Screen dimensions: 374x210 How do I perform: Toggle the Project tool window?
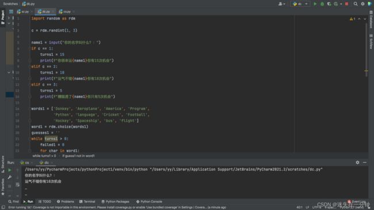click(3, 17)
